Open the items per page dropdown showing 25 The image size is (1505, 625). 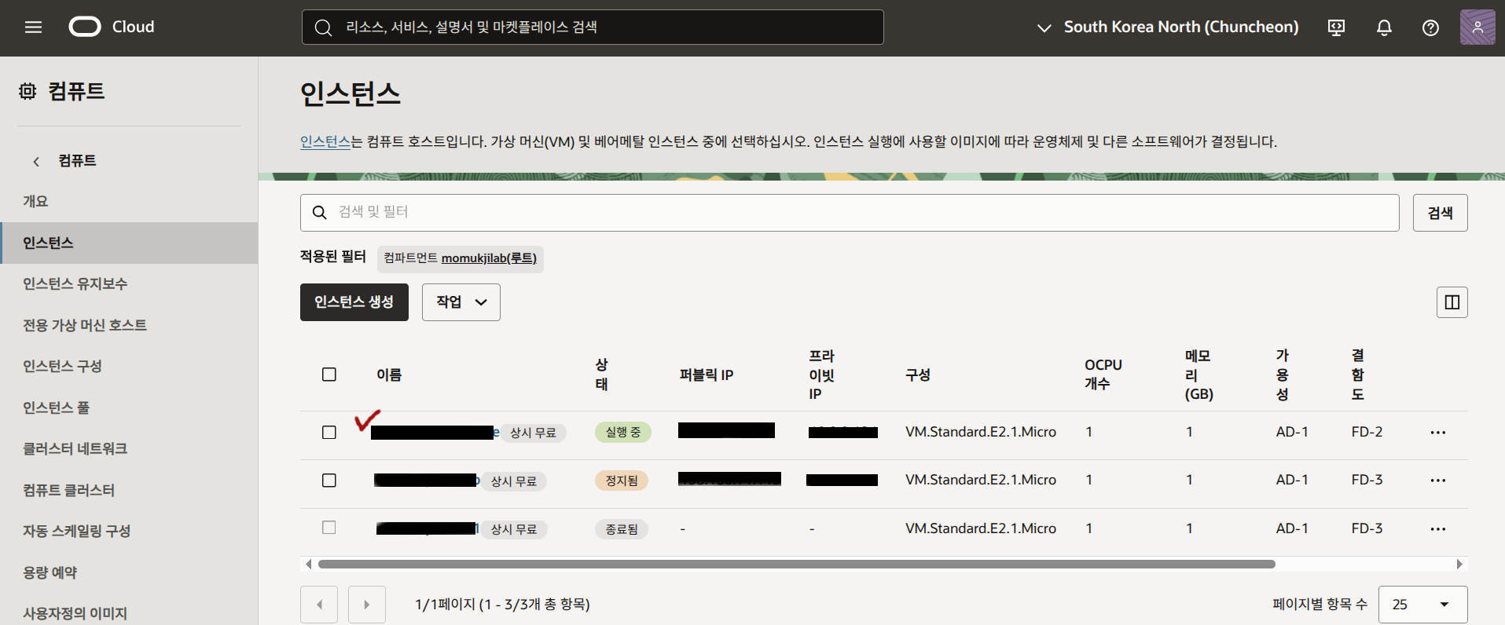1422,604
